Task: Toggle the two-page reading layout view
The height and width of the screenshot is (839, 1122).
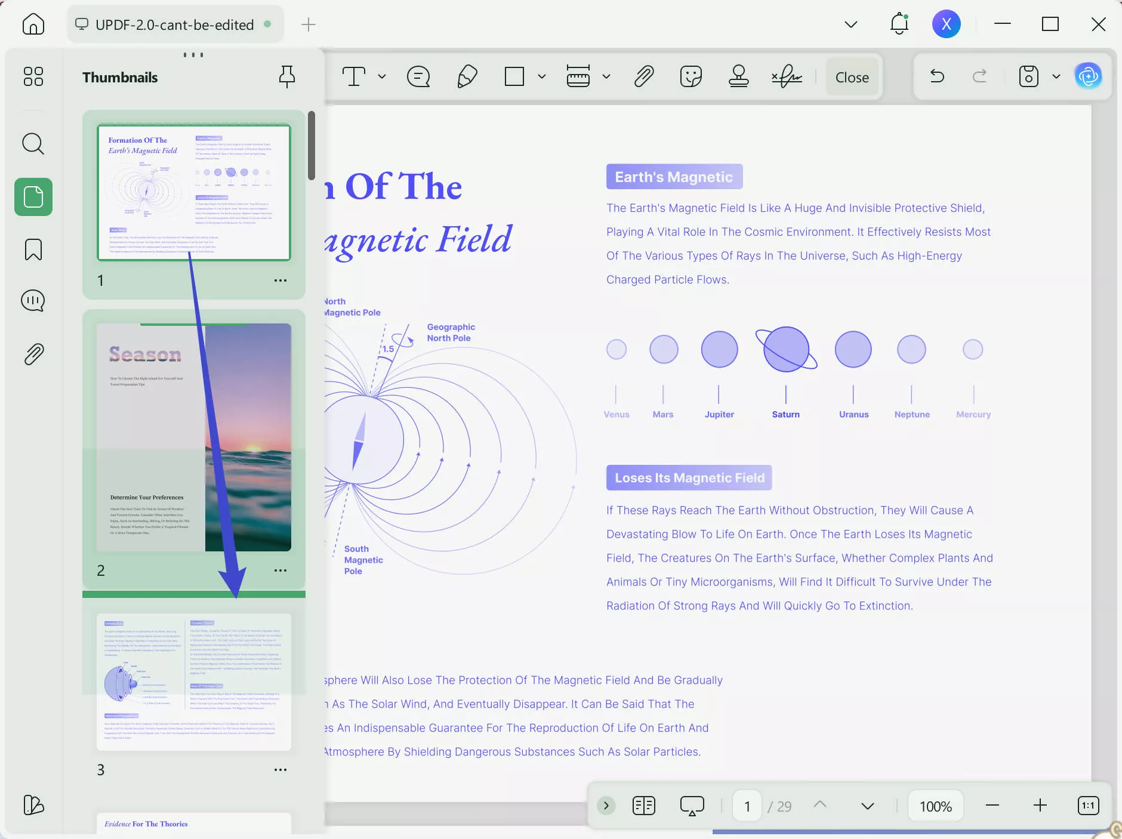Action: [643, 806]
